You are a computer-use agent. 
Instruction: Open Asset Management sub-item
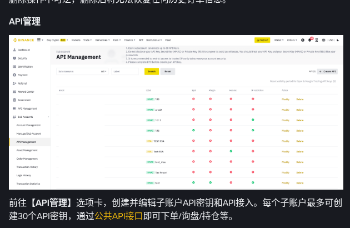point(27,151)
